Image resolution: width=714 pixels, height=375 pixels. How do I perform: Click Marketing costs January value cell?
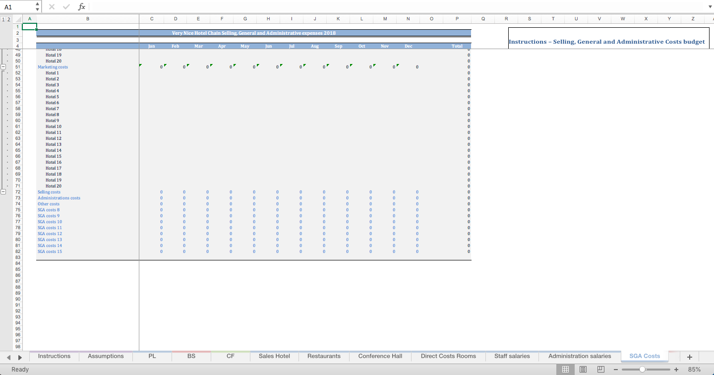tap(152, 67)
